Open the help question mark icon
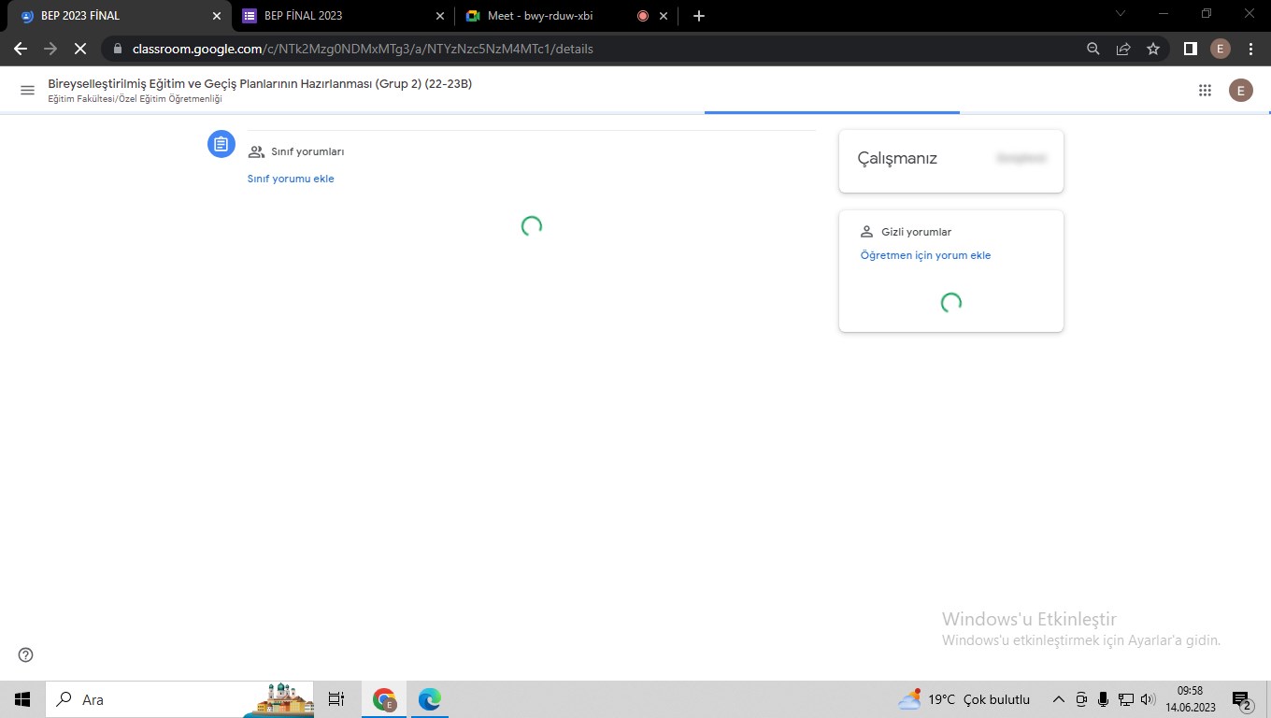 click(26, 654)
